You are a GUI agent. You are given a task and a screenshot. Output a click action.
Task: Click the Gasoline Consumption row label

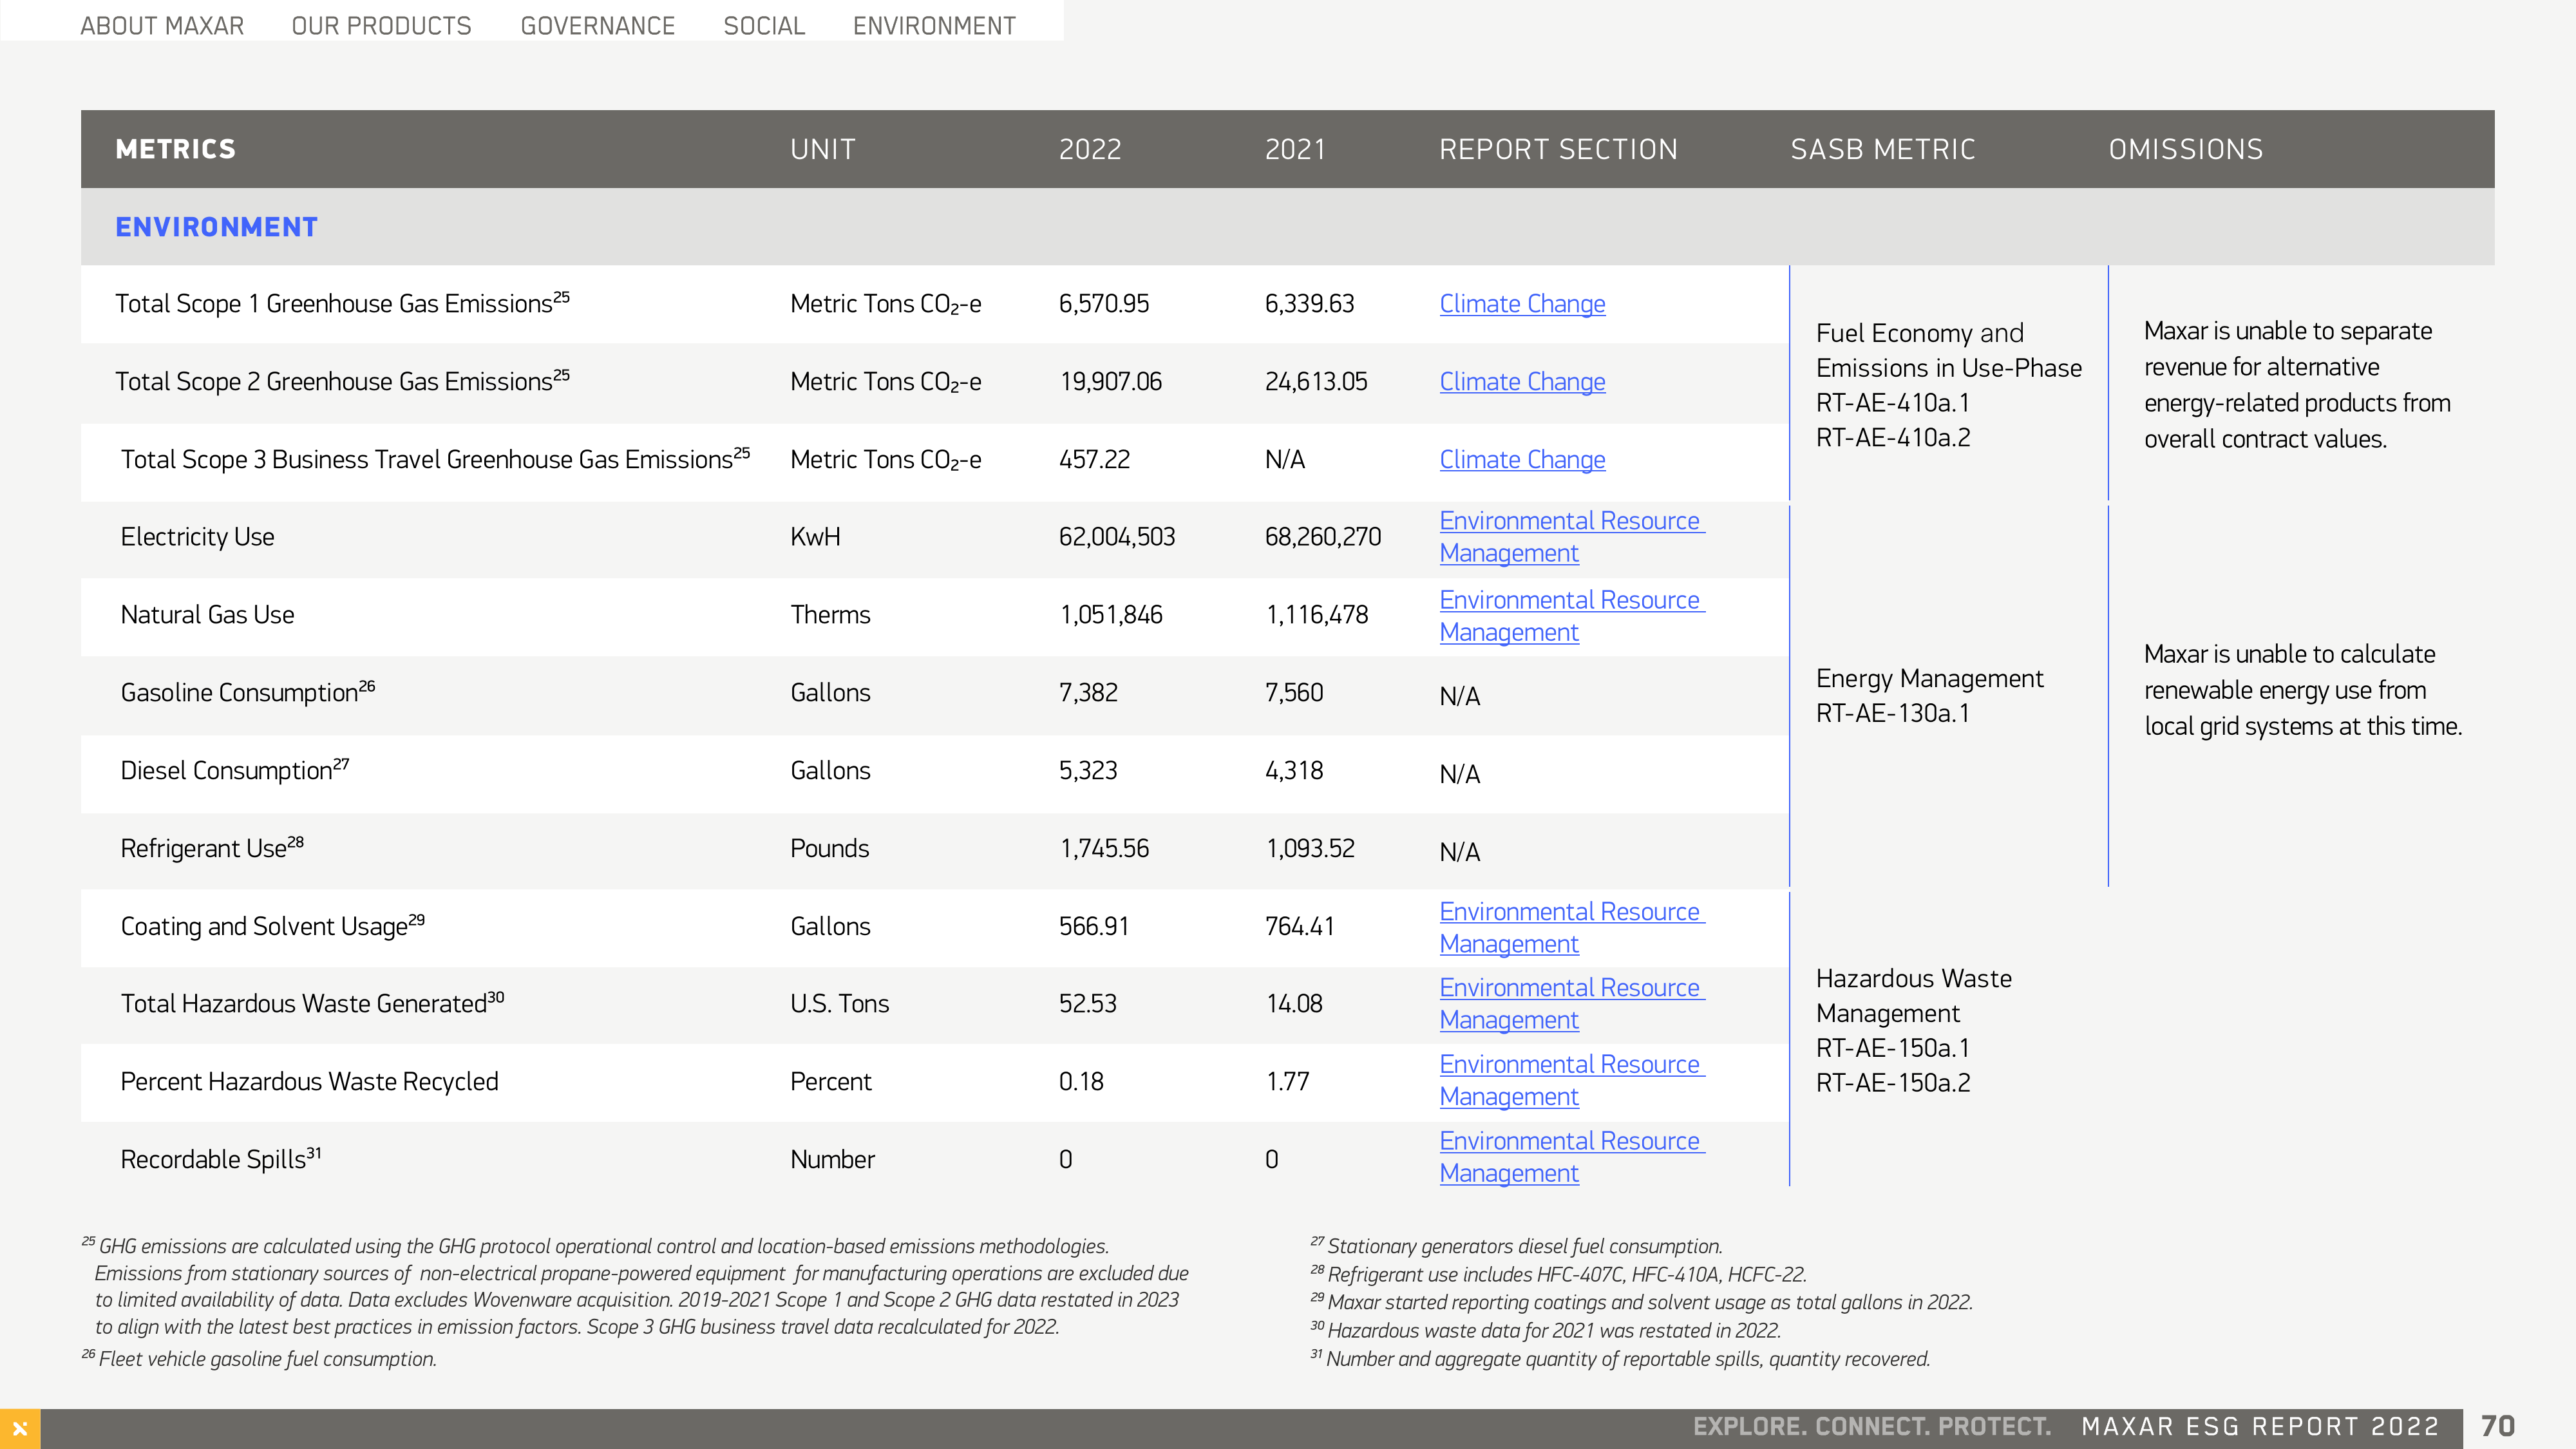point(248,692)
